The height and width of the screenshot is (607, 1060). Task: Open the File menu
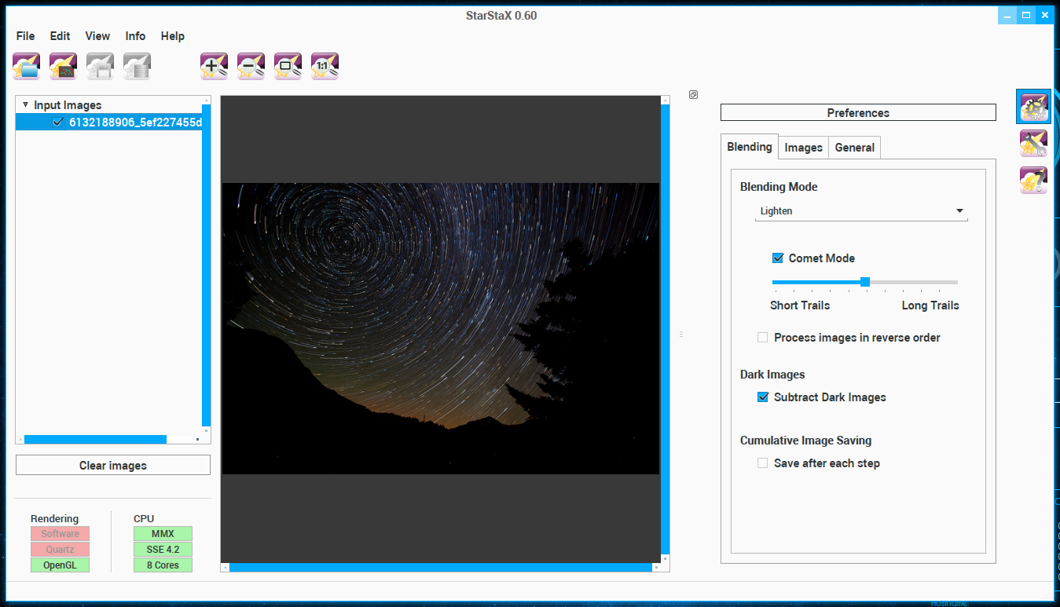coord(25,36)
